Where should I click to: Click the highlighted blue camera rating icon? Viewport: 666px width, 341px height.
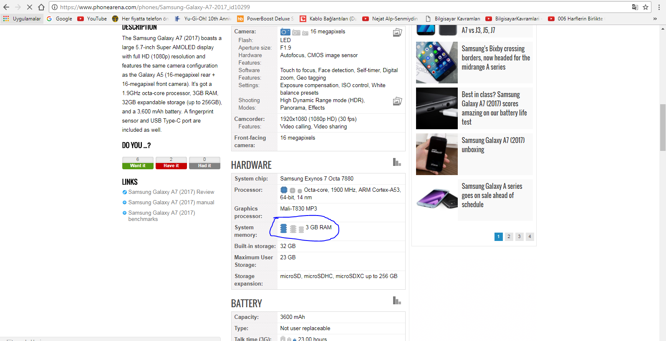pyautogui.click(x=285, y=32)
